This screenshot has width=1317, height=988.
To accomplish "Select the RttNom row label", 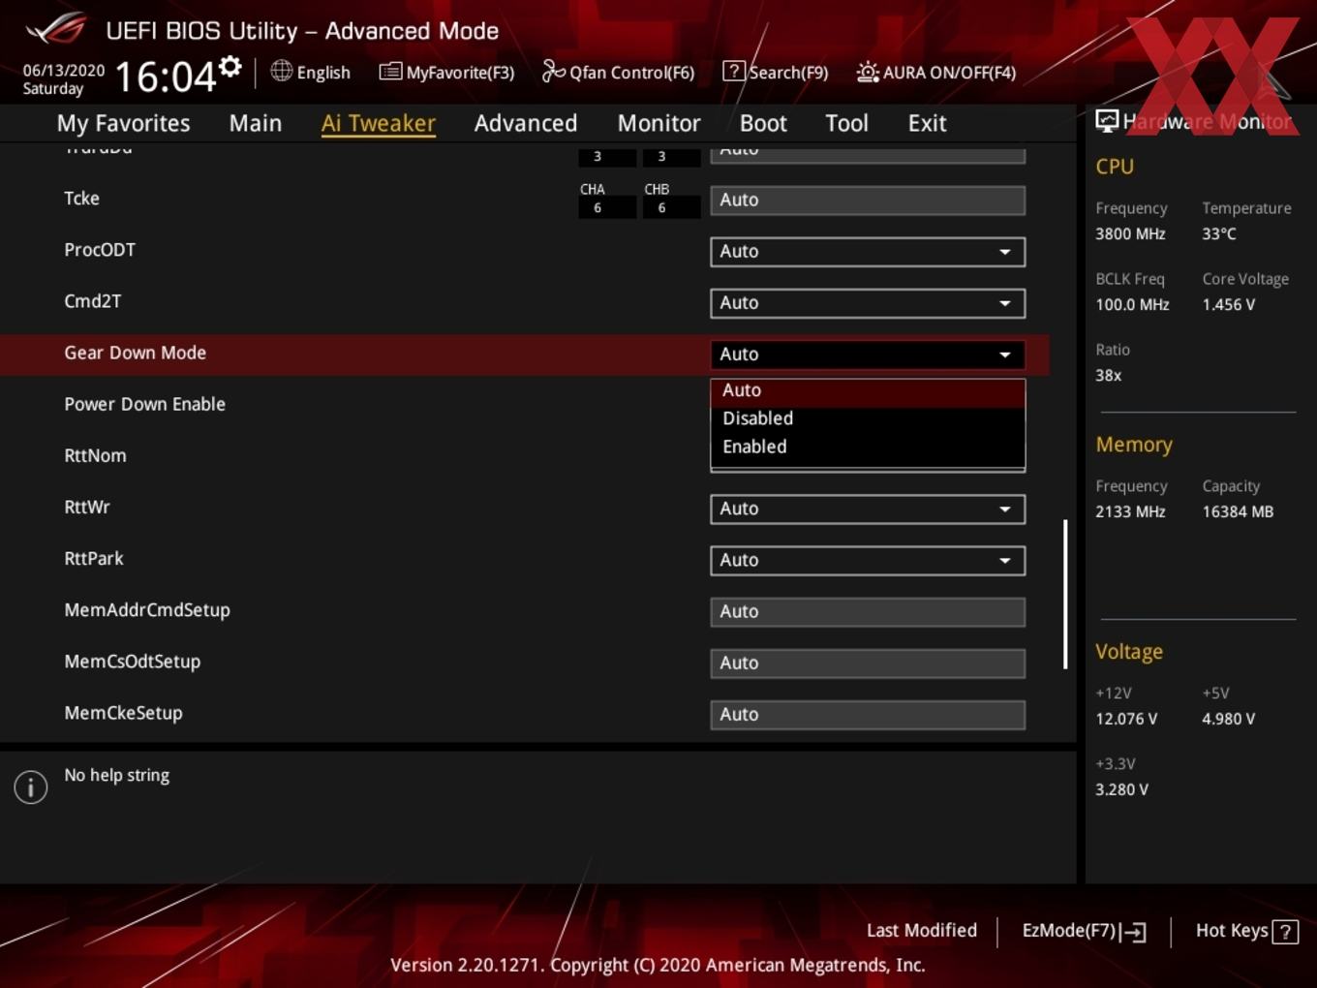I will [95, 455].
